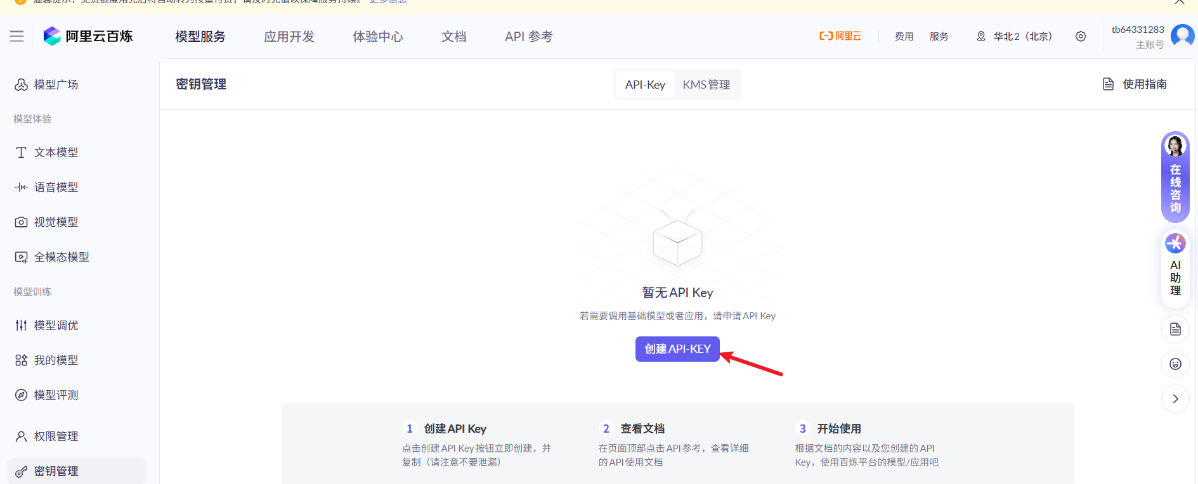Open the 文档 top menu
This screenshot has width=1198, height=484.
pos(454,37)
